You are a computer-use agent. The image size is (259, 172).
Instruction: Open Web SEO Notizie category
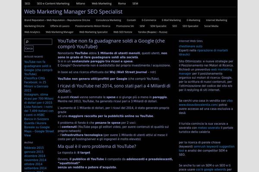(123, 32)
